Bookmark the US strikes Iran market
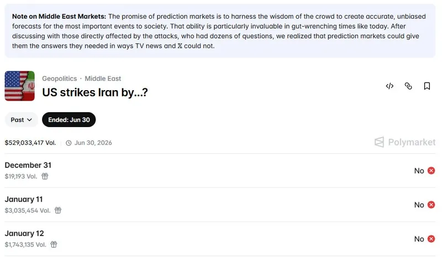The image size is (442, 257). [427, 86]
